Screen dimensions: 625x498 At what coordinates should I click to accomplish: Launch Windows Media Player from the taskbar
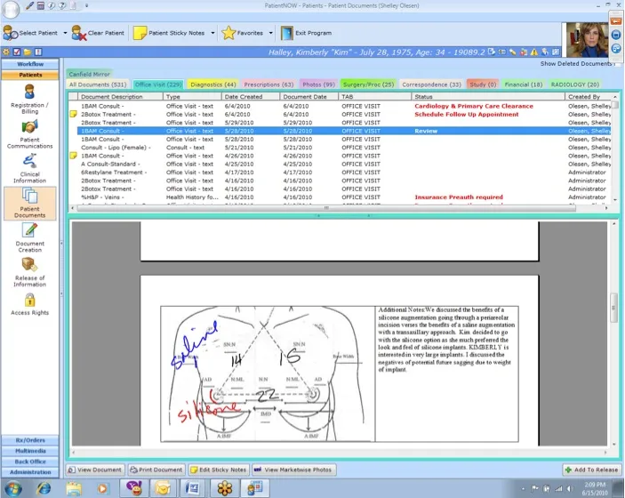click(104, 487)
